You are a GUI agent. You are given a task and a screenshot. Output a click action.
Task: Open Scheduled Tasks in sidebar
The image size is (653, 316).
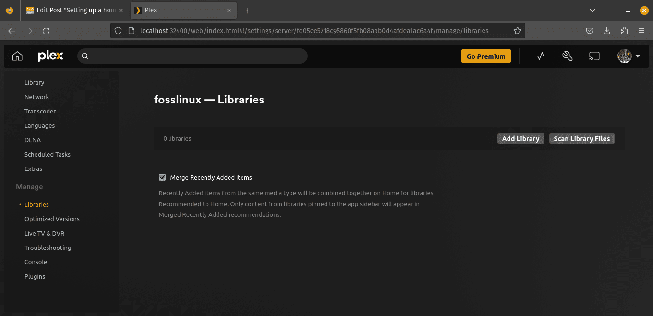point(48,154)
